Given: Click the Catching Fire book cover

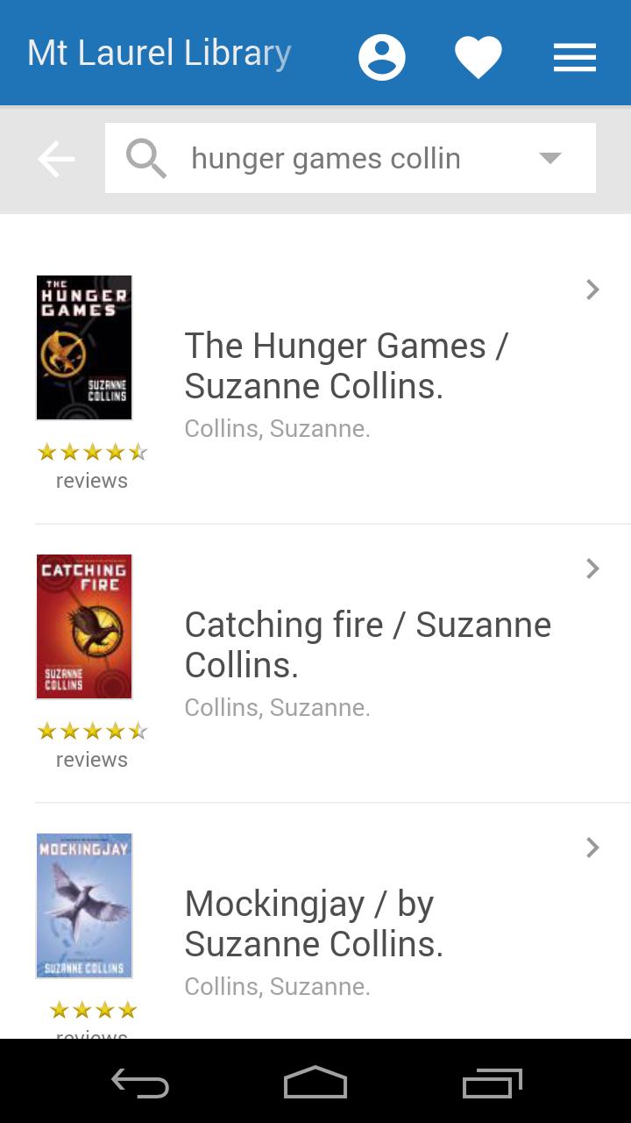Looking at the screenshot, I should [x=84, y=627].
